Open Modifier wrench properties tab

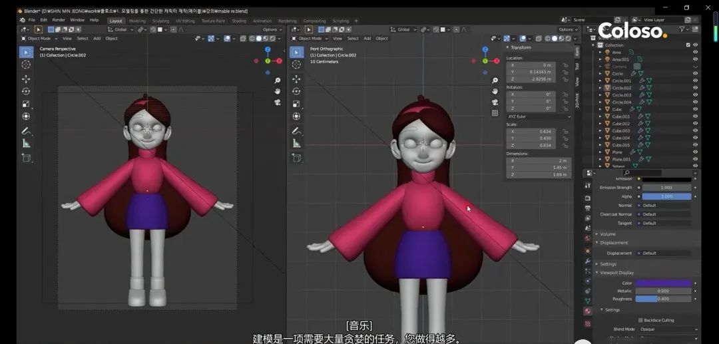pyautogui.click(x=587, y=261)
